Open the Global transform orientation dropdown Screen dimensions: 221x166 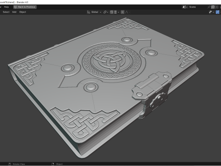[x=94, y=12]
